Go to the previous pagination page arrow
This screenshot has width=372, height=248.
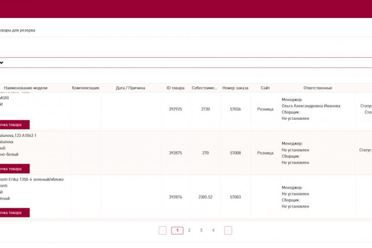(163, 230)
